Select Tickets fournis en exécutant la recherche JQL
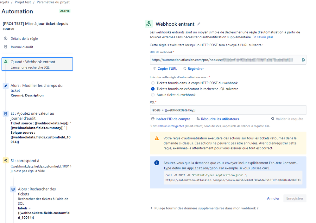 (153, 89)
